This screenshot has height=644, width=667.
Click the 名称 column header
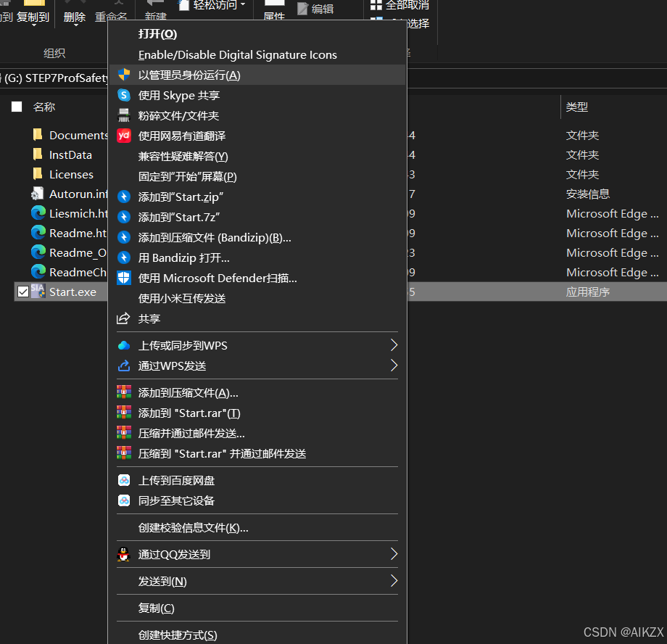click(43, 107)
